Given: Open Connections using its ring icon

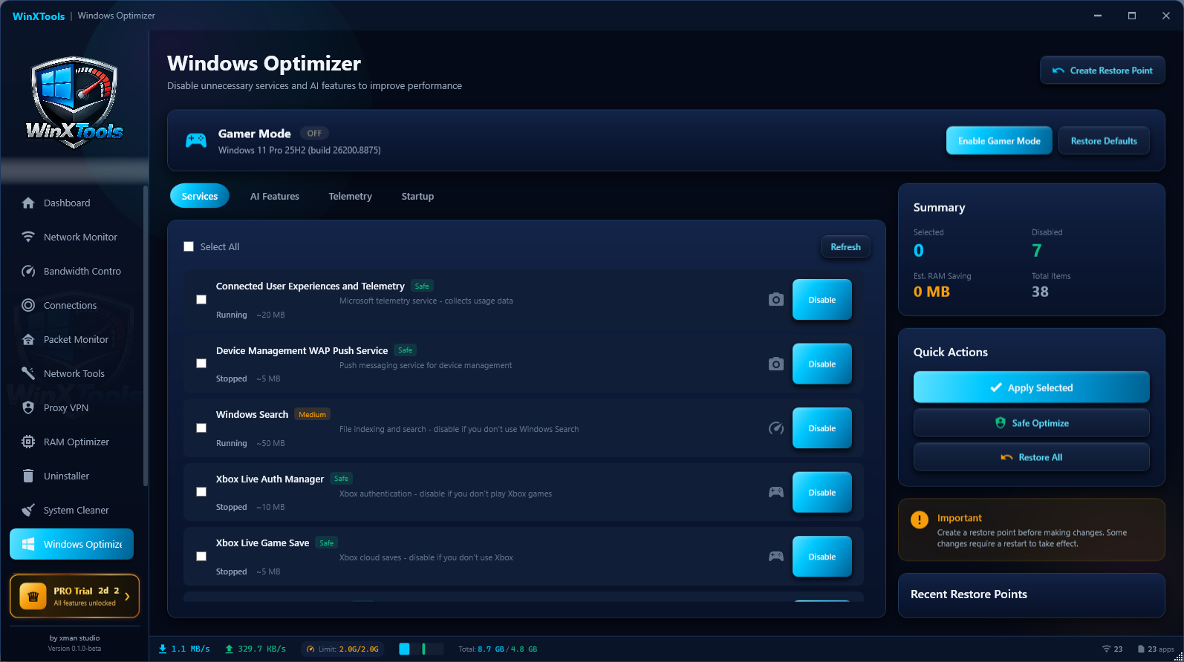Looking at the screenshot, I should click(x=28, y=305).
